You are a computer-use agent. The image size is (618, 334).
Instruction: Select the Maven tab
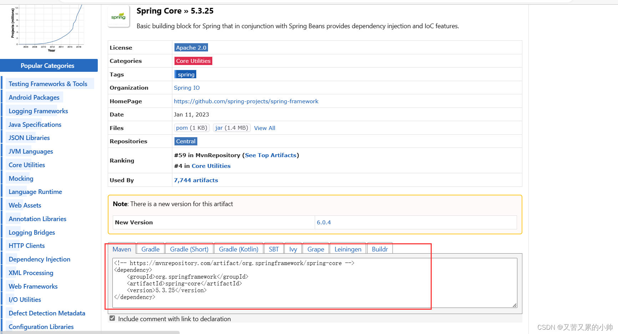122,249
